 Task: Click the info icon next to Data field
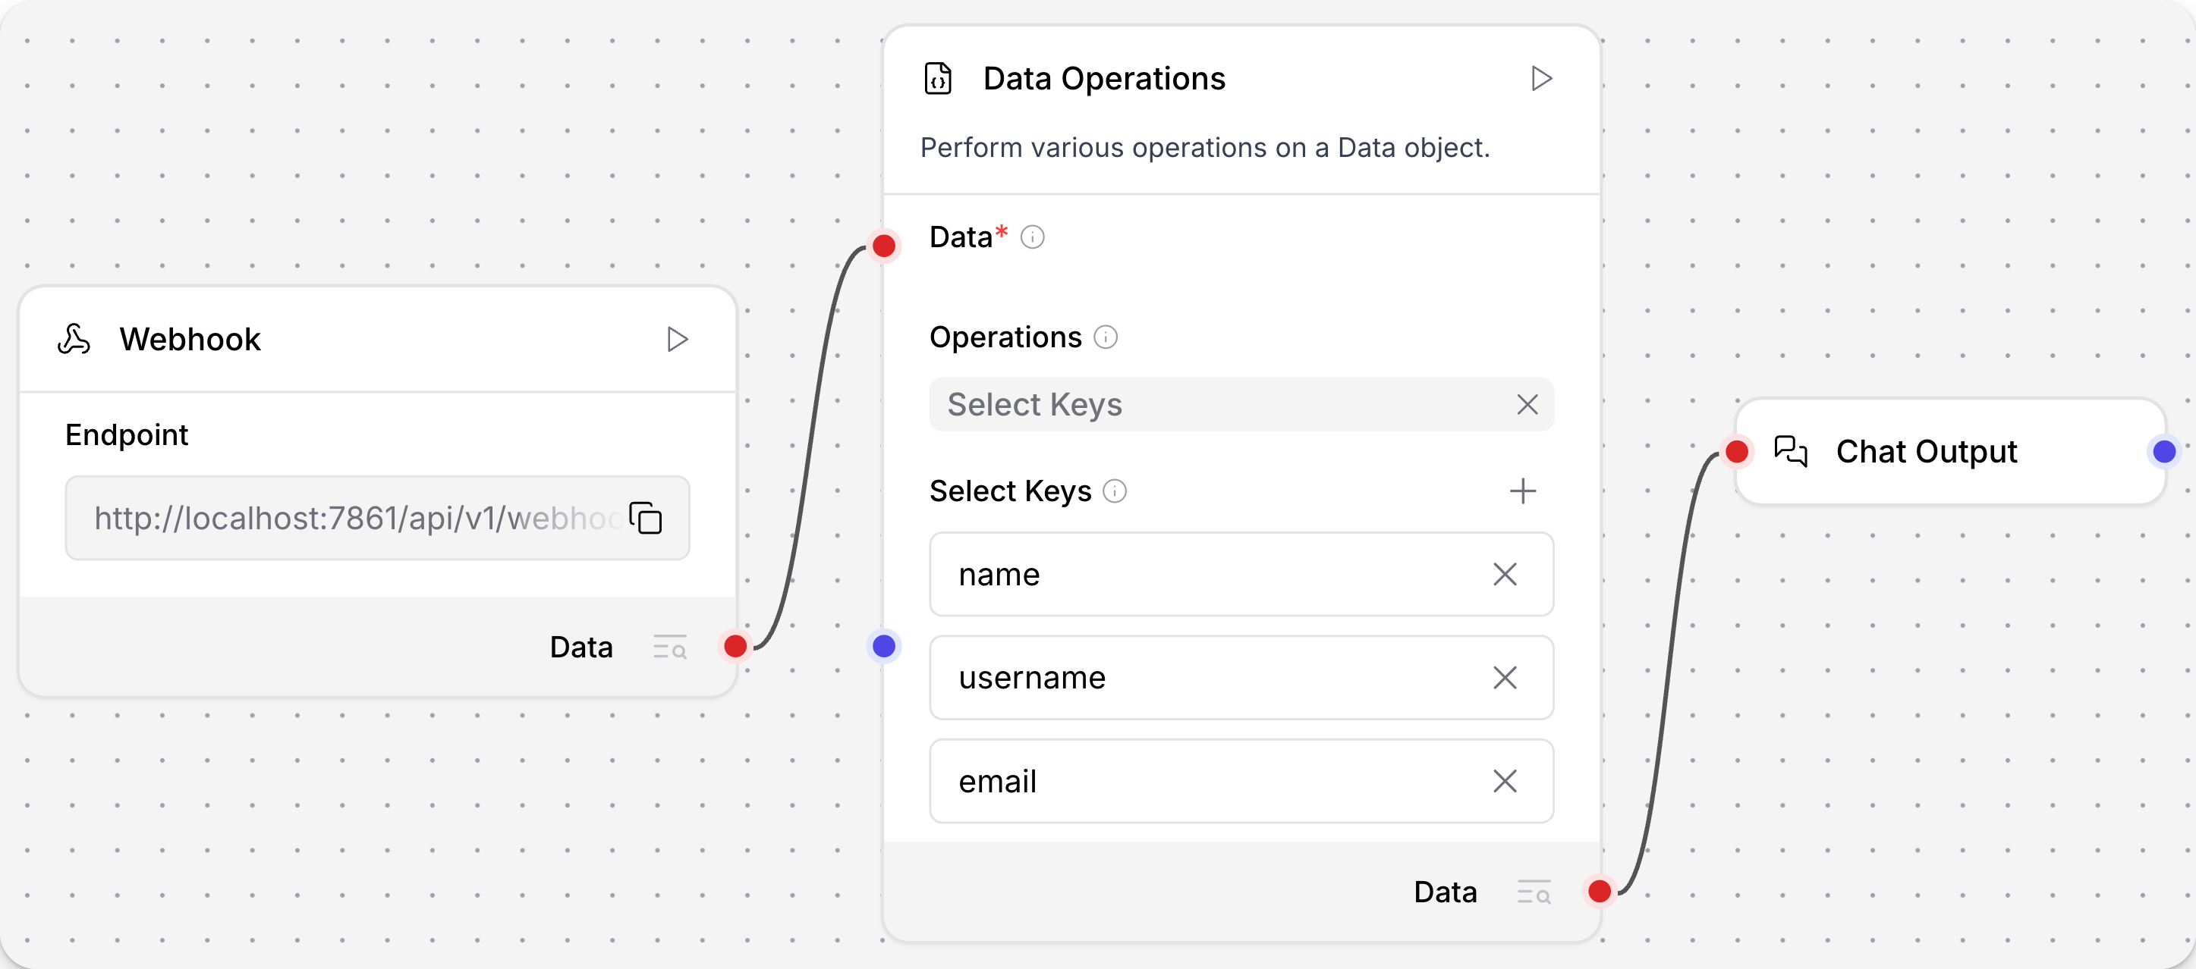tap(1034, 237)
